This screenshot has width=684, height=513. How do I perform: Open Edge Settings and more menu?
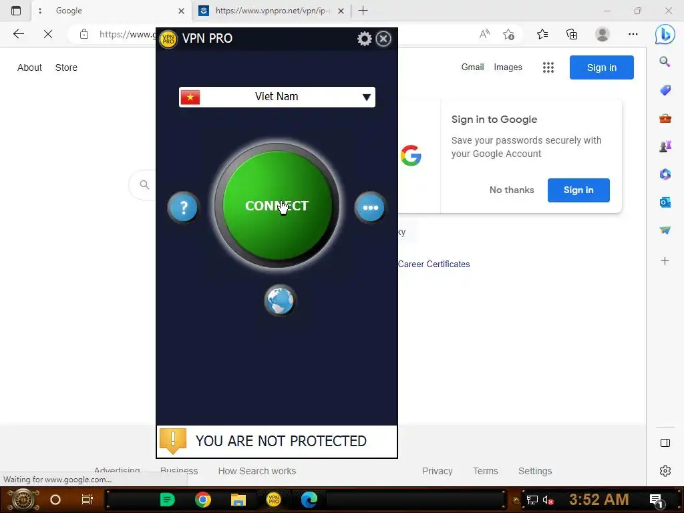[633, 34]
